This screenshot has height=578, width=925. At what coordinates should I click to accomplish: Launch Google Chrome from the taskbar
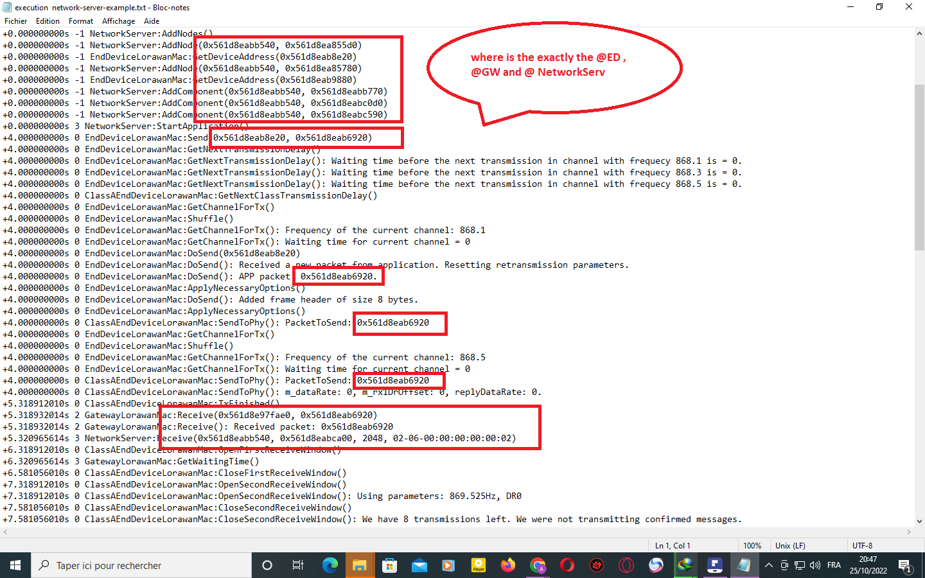[538, 565]
